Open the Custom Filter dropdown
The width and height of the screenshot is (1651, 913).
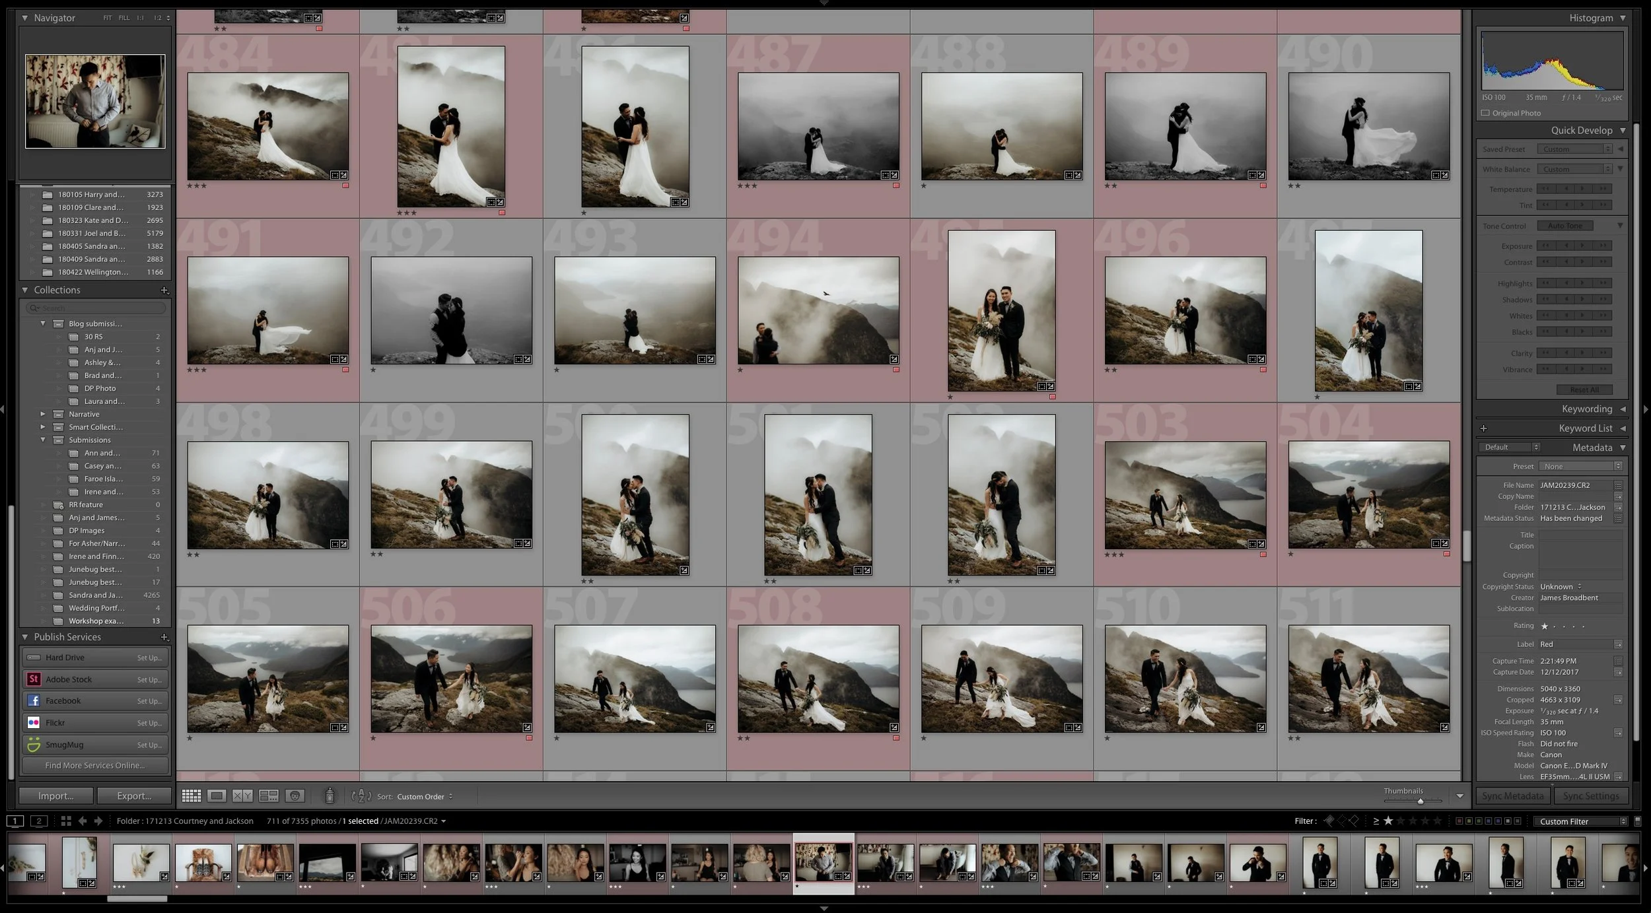pyautogui.click(x=1582, y=821)
